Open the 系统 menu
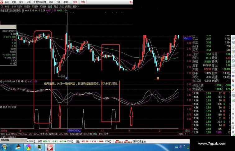 pos(7,2)
